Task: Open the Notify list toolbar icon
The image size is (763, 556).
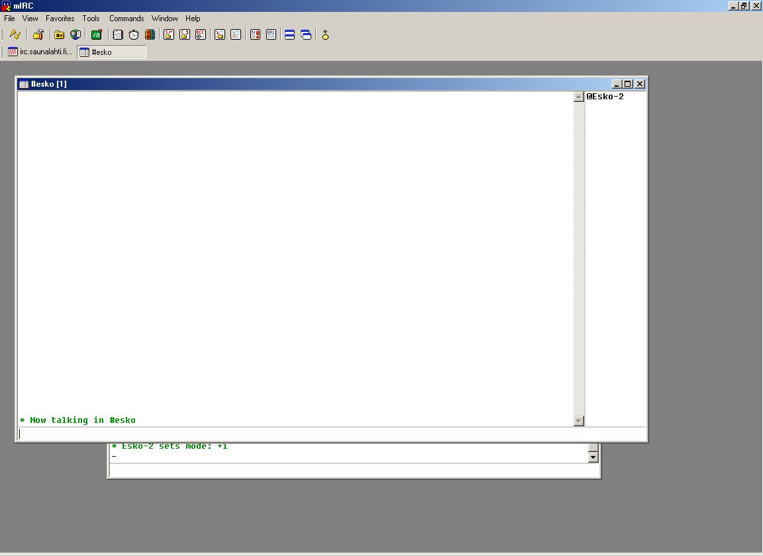Action: [x=255, y=34]
